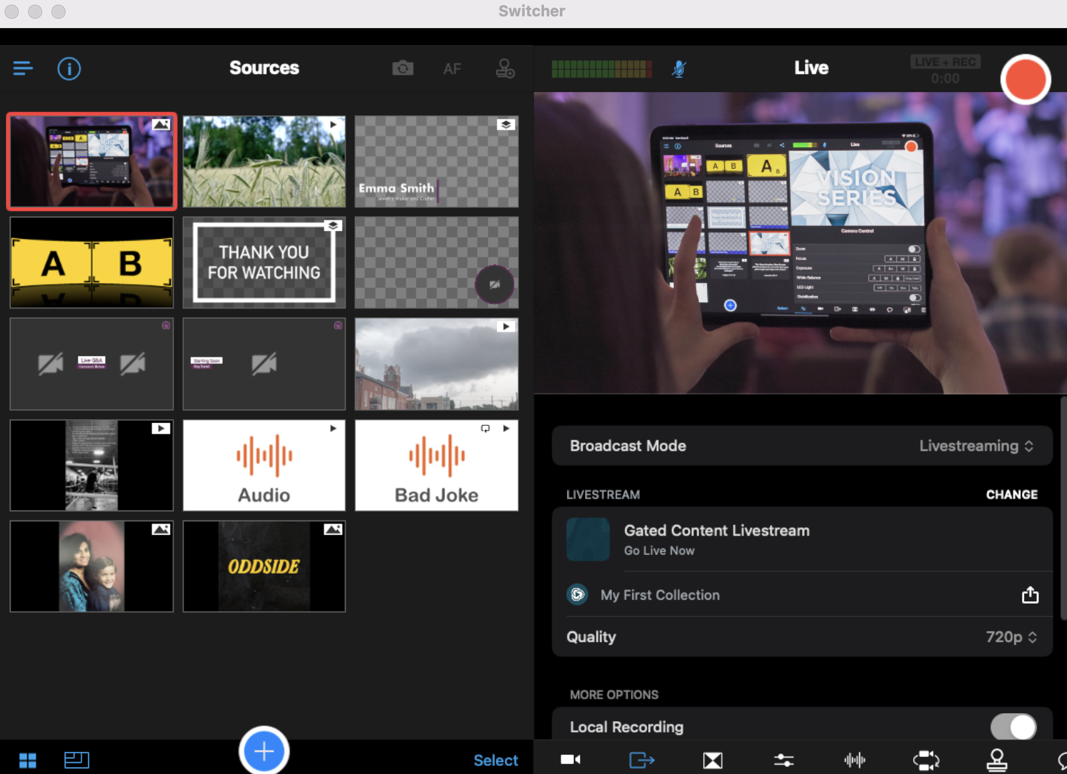Toggle AF autofocus in the Sources header

tap(452, 69)
